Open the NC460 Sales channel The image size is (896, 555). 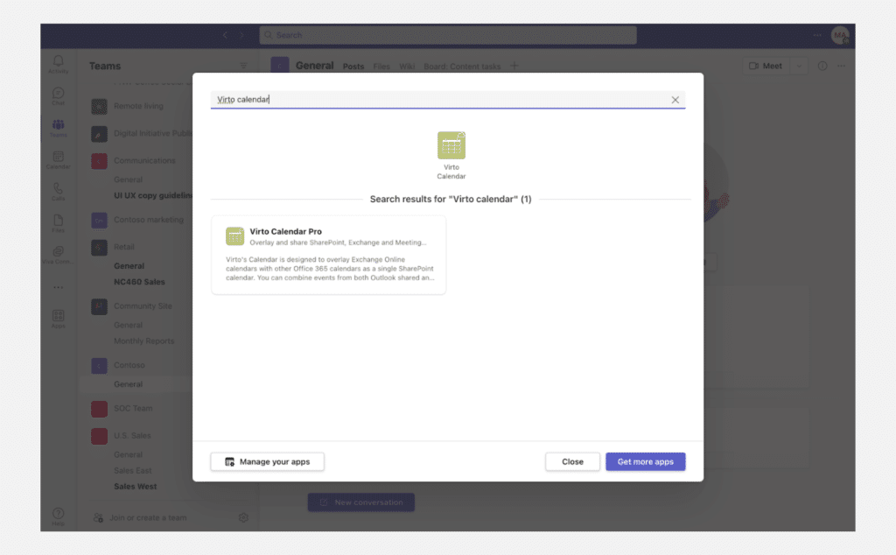point(139,283)
